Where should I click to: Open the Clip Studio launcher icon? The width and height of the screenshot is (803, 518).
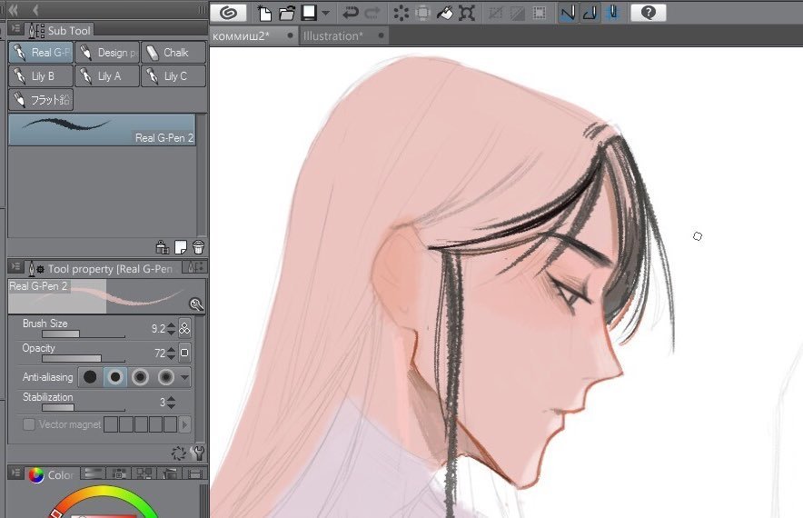[228, 13]
